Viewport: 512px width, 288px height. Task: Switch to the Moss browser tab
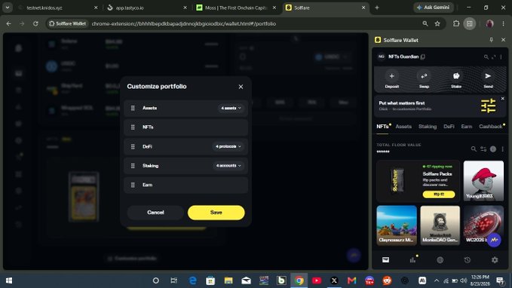pyautogui.click(x=236, y=8)
